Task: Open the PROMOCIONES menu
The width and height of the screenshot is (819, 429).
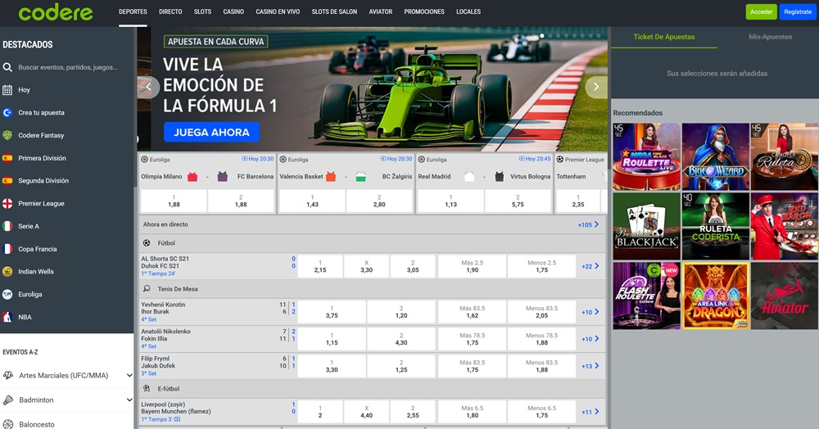Action: click(x=424, y=11)
